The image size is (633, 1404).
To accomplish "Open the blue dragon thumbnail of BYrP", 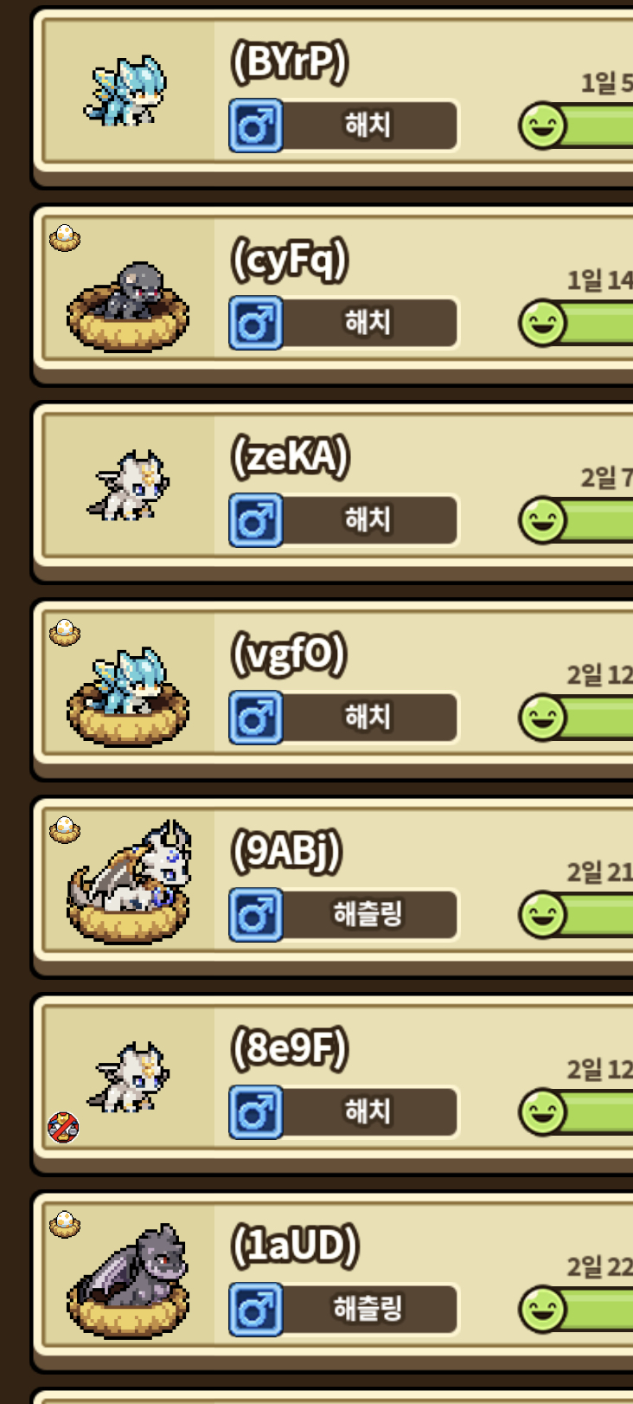I will pyautogui.click(x=126, y=92).
